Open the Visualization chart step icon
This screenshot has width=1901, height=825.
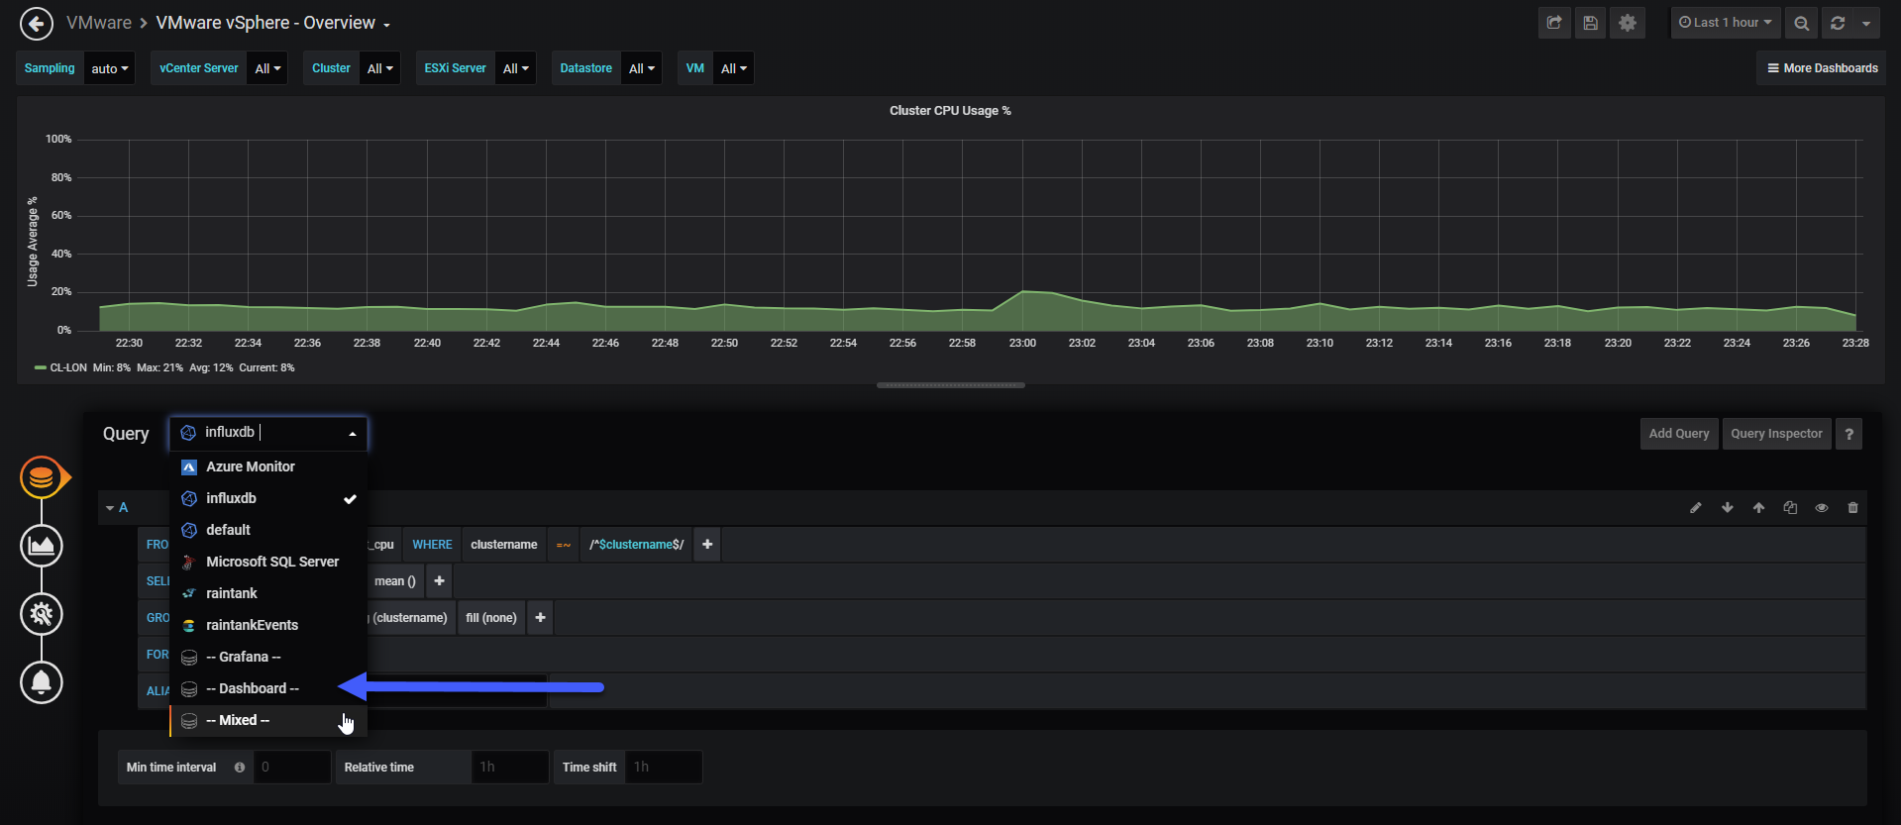coord(42,546)
